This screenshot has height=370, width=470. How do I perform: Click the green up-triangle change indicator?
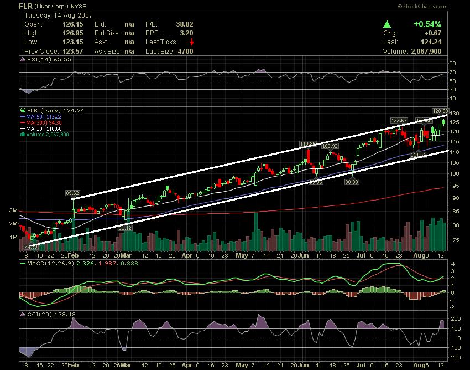tap(387, 24)
